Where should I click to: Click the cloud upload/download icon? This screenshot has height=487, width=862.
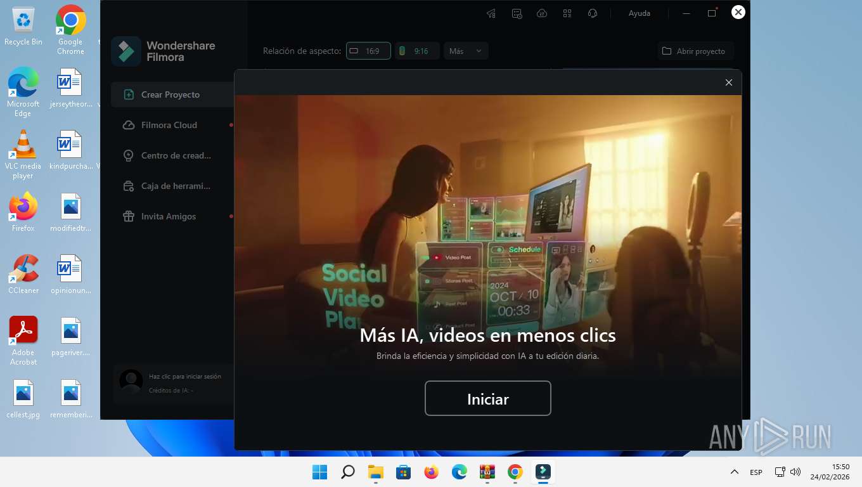click(x=542, y=13)
